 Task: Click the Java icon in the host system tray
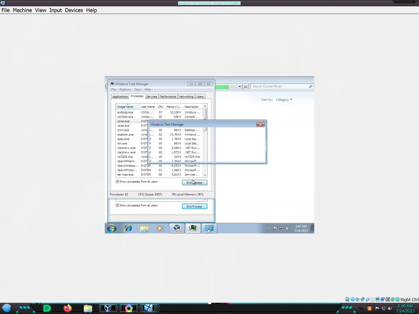coord(370,309)
